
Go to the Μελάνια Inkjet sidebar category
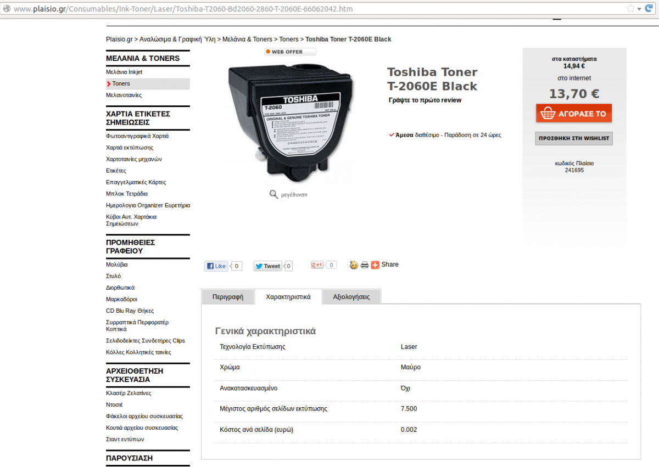coord(124,72)
